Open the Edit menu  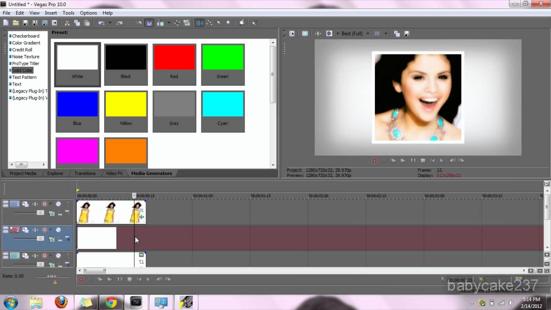(20, 13)
